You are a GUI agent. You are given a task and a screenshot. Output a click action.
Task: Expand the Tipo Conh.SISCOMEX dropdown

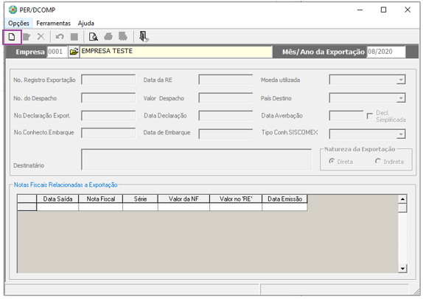pos(401,134)
